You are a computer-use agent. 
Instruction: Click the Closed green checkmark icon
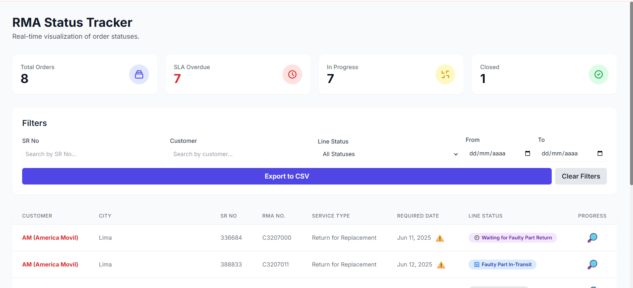click(x=599, y=74)
